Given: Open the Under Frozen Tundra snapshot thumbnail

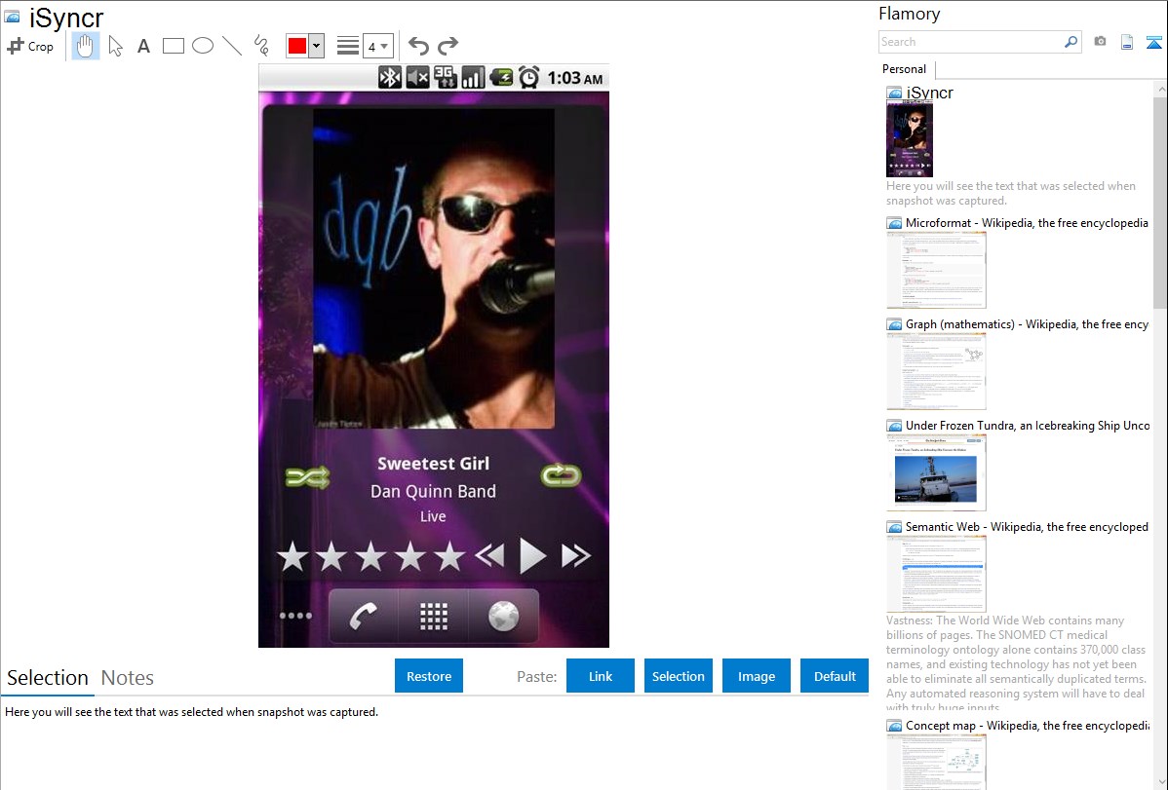Looking at the screenshot, I should 936,472.
